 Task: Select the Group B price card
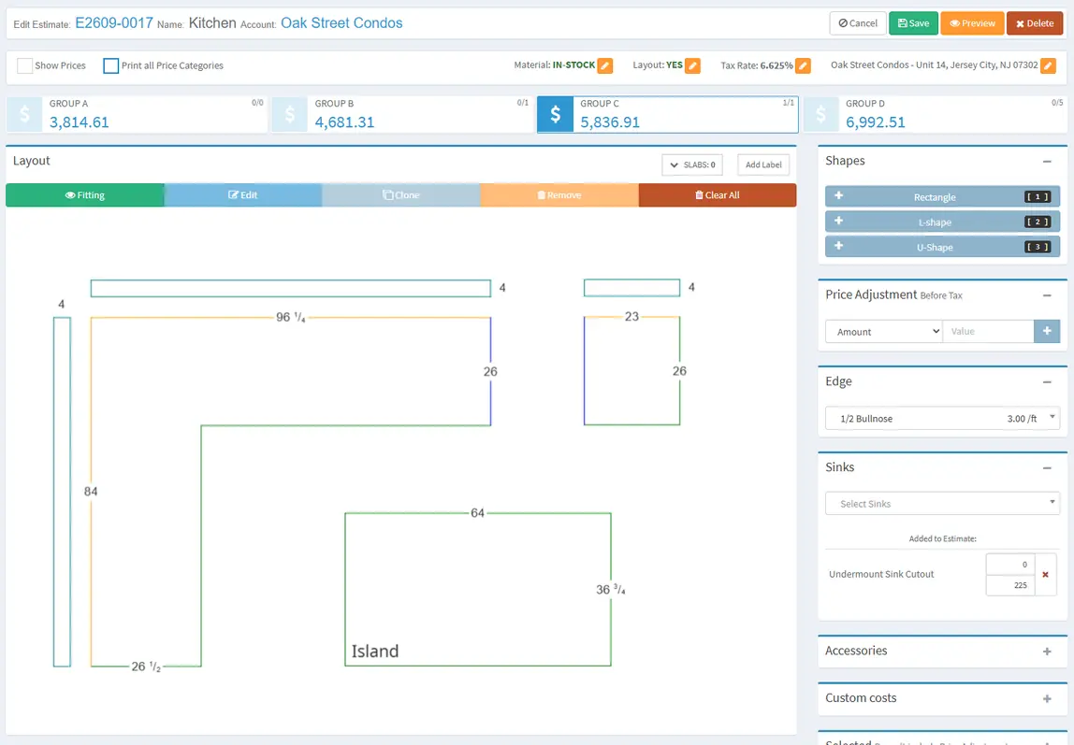pyautogui.click(x=402, y=114)
